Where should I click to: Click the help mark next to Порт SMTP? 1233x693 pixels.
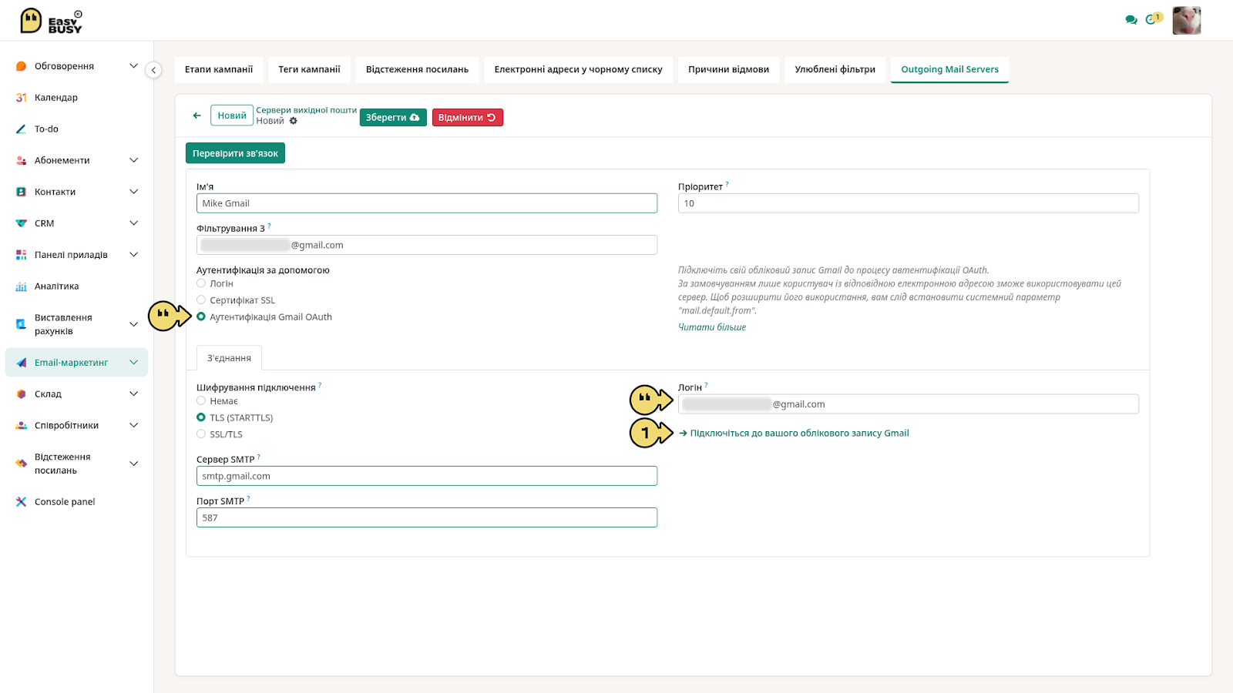[248, 498]
